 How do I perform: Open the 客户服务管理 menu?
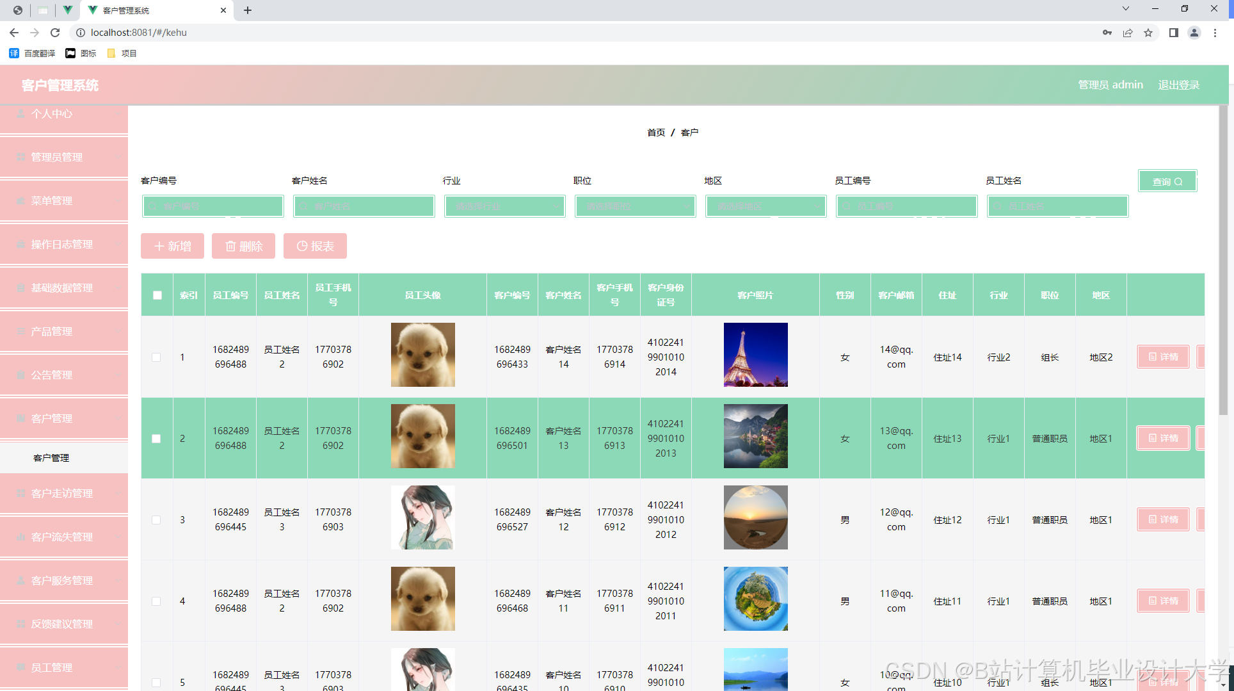[64, 581]
